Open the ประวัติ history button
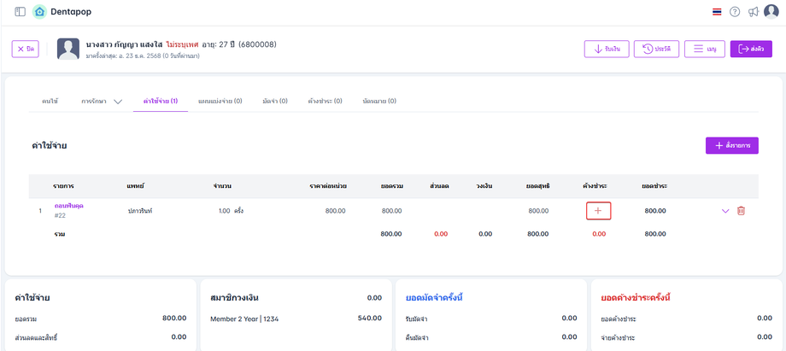 tap(655, 49)
